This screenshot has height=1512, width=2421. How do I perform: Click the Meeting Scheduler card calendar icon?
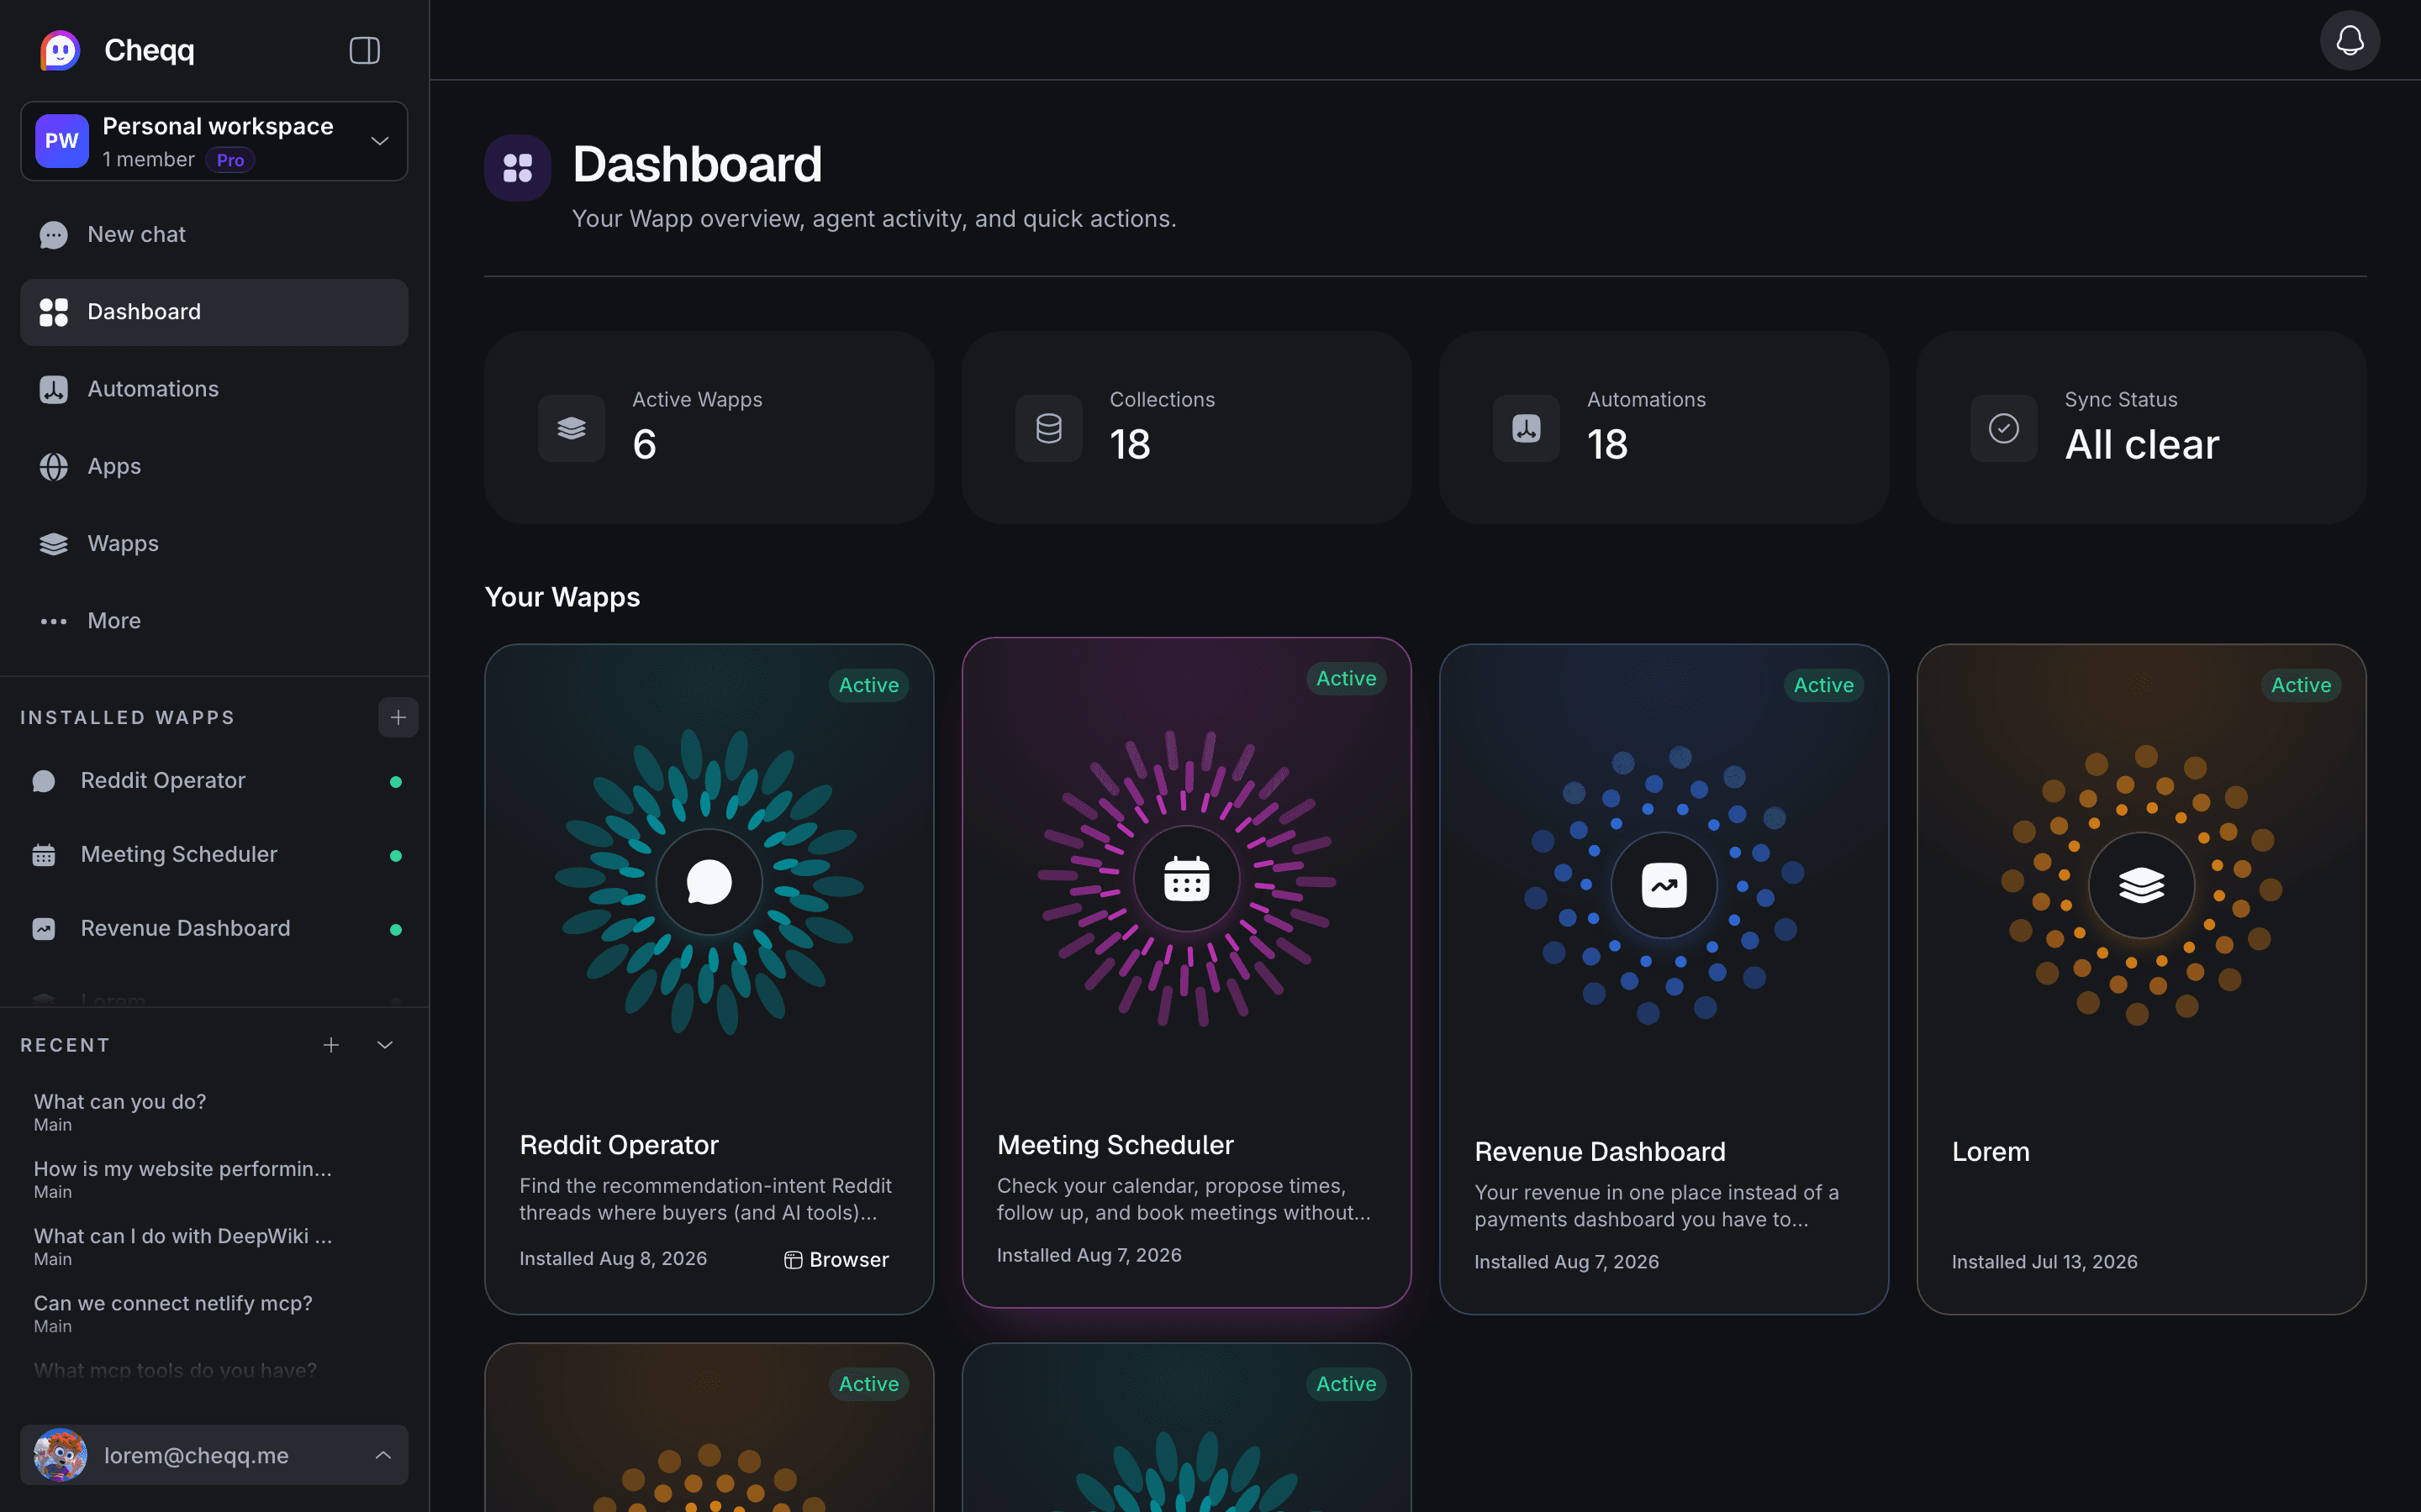pyautogui.click(x=1186, y=879)
